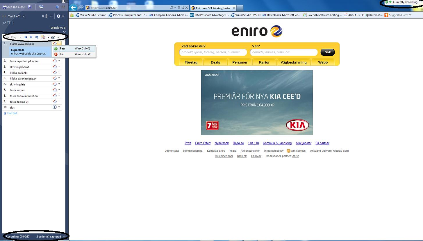Click the floppy-disk Save icon in test runner
This screenshot has height=241, width=423.
click(x=29, y=7)
